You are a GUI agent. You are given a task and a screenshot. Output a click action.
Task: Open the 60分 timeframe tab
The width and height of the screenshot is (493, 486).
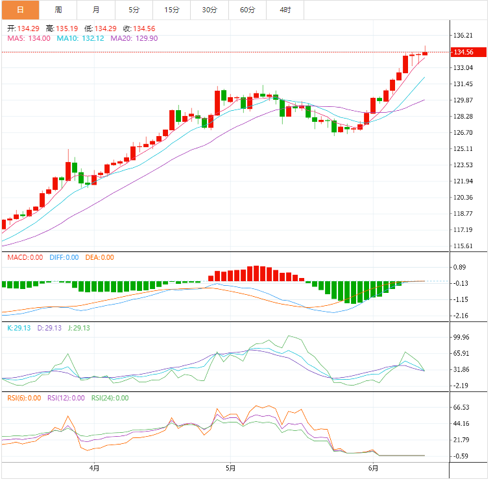pyautogui.click(x=247, y=10)
